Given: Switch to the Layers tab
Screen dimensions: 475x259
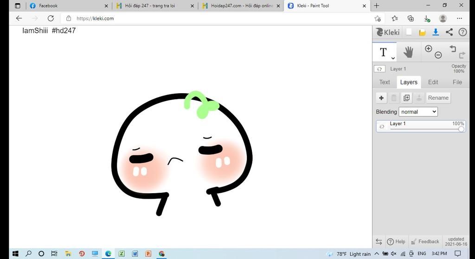Looking at the screenshot, I should [409, 82].
